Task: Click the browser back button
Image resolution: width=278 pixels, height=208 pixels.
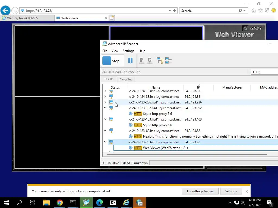Action: coord(5,11)
